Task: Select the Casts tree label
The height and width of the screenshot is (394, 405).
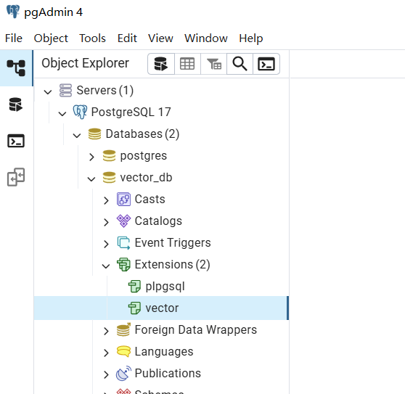Action: coord(150,199)
